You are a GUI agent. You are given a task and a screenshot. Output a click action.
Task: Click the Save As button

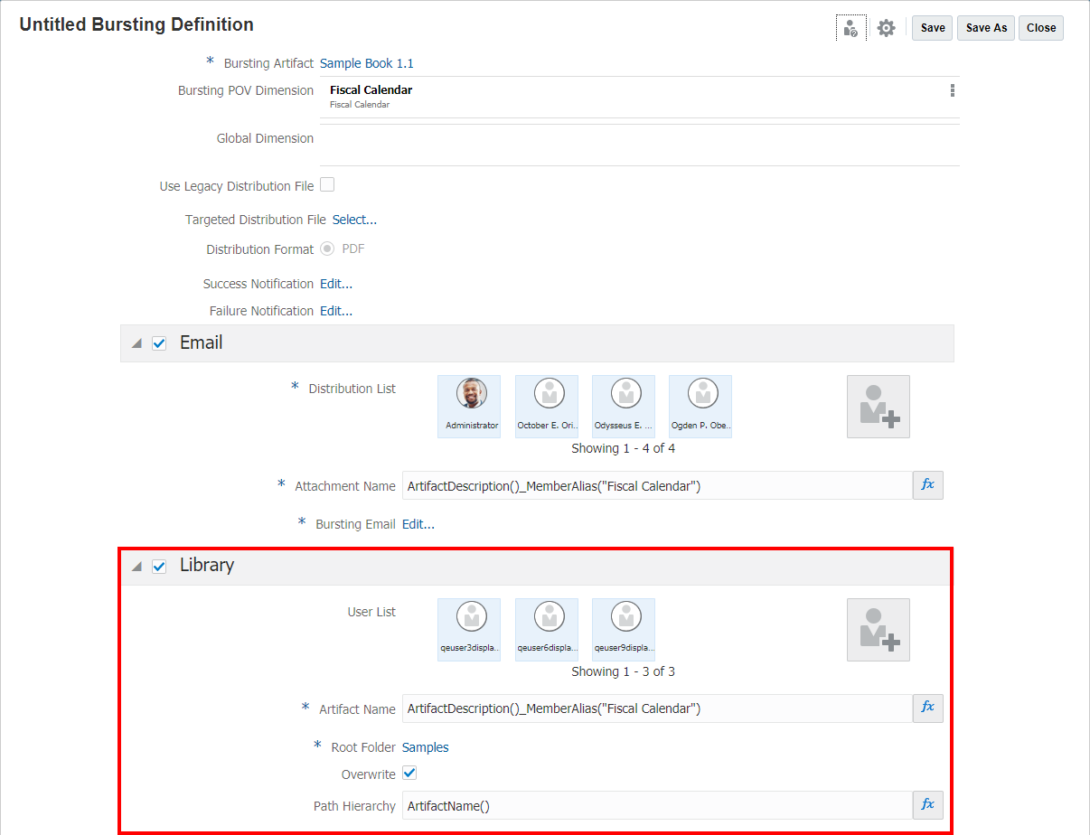point(985,27)
